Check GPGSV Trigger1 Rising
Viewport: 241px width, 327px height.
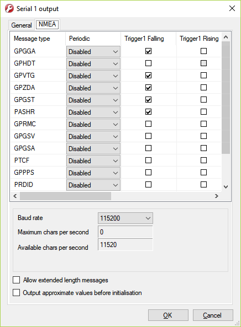tap(203, 136)
